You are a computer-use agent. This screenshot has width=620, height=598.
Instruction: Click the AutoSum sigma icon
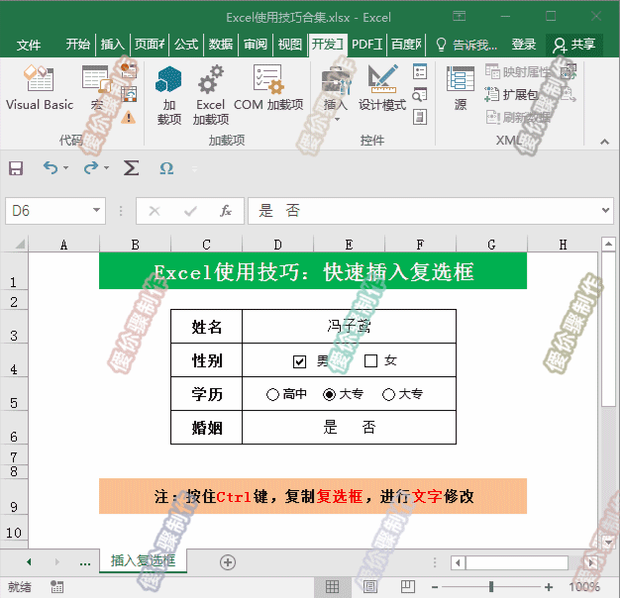coord(131,168)
